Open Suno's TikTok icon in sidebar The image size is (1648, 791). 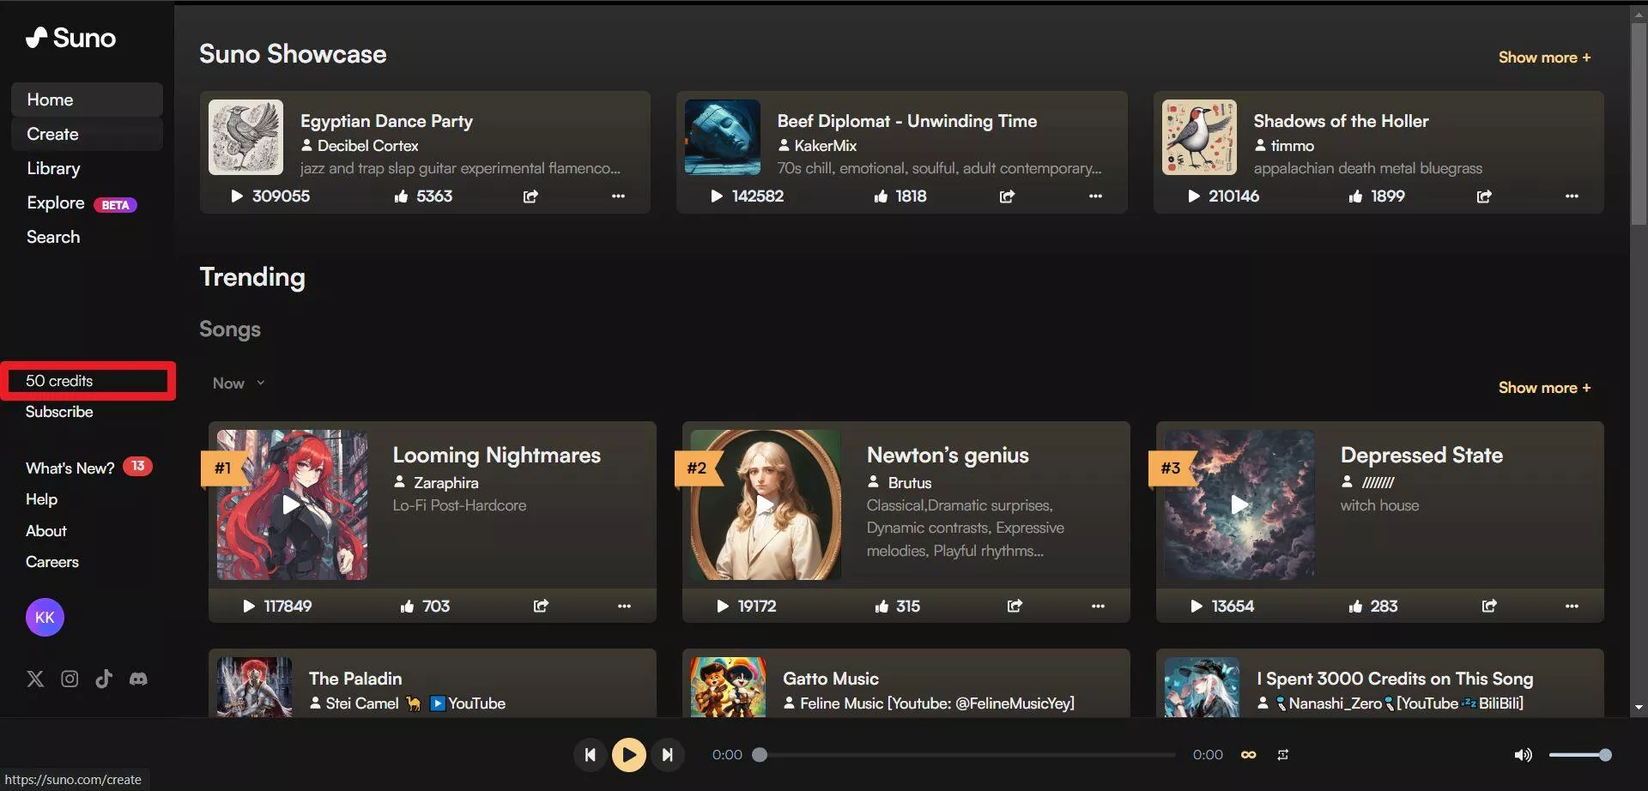[x=104, y=679]
